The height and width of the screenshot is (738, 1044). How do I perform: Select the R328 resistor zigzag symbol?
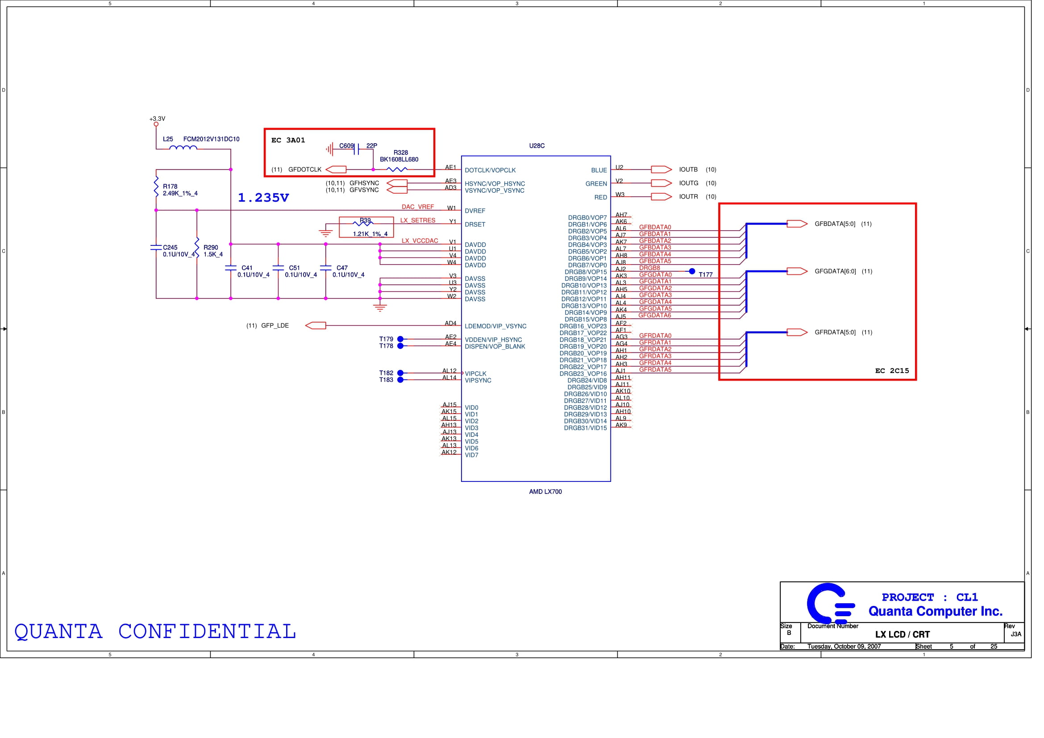(x=397, y=170)
